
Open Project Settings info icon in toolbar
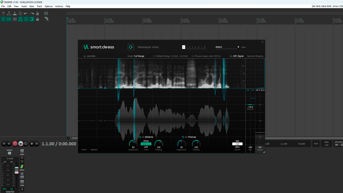pos(20,13)
